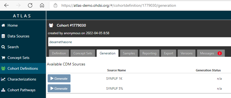Click the ATLAS logo header

click(x=22, y=16)
